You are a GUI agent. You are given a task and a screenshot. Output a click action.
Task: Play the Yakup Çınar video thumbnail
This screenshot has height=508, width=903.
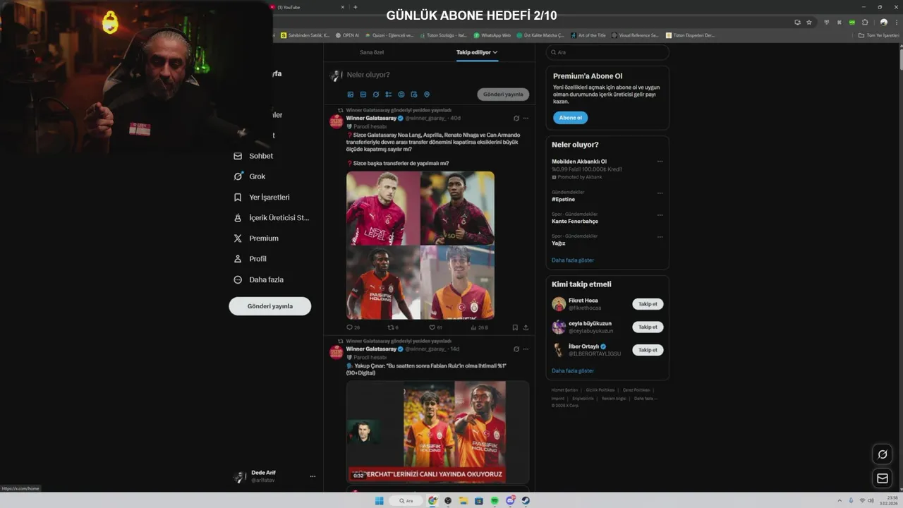pyautogui.click(x=437, y=432)
